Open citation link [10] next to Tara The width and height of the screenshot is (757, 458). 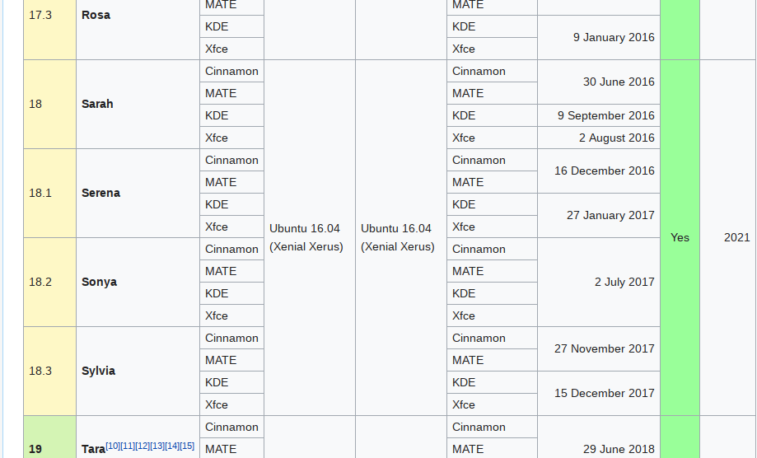coord(113,446)
